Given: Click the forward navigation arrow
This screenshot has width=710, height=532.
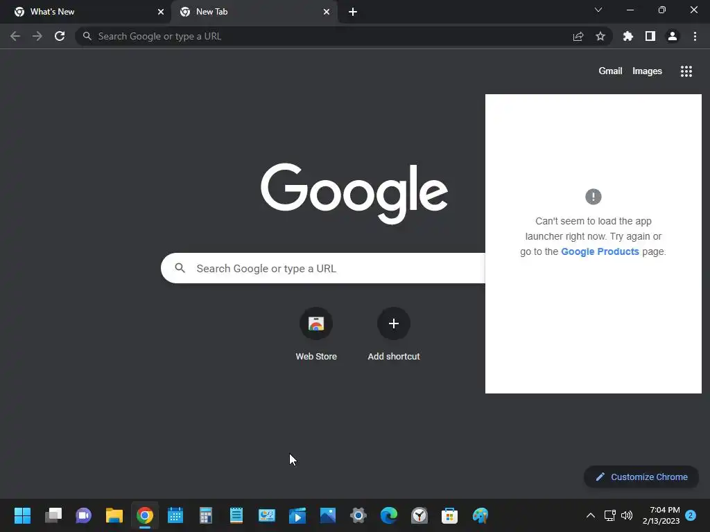Looking at the screenshot, I should 37,36.
